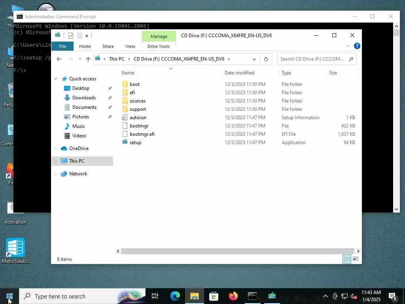Image resolution: width=405 pixels, height=304 pixels.
Task: Click the Command Prompt vertical scrollbar down arrow
Action: click(x=396, y=209)
